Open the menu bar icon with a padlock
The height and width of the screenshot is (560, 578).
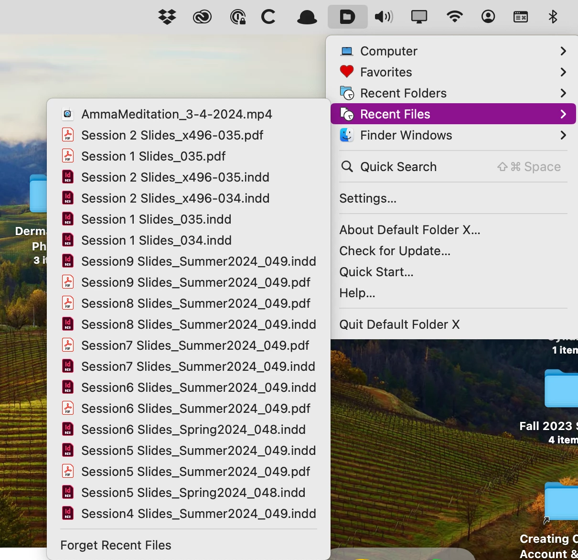237,17
